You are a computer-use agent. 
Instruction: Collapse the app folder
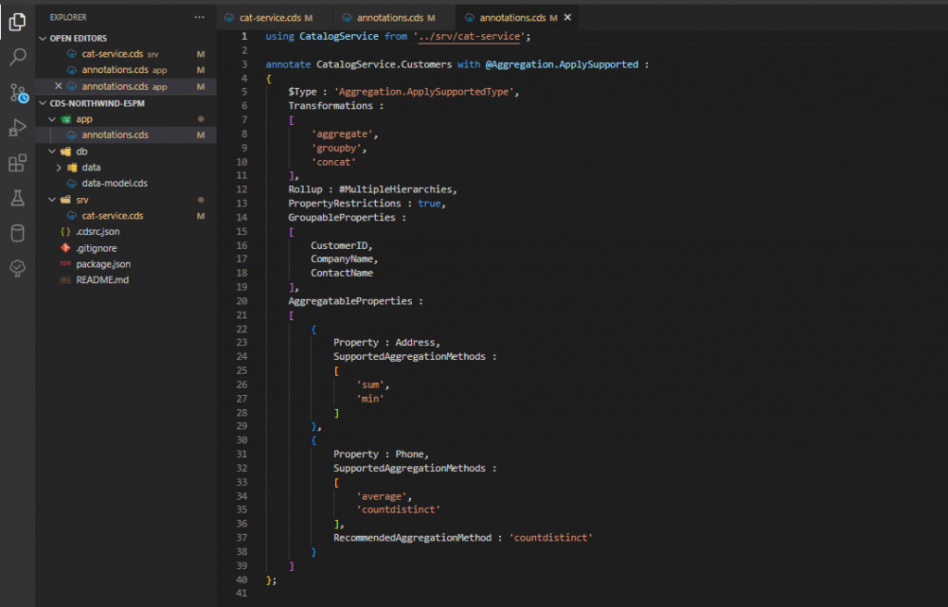tap(52, 119)
